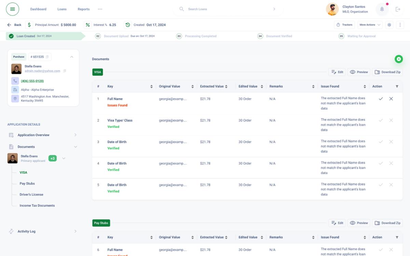Screen dimensions: 410x256
Task: Expand the More Actions dropdown
Action: tap(369, 25)
